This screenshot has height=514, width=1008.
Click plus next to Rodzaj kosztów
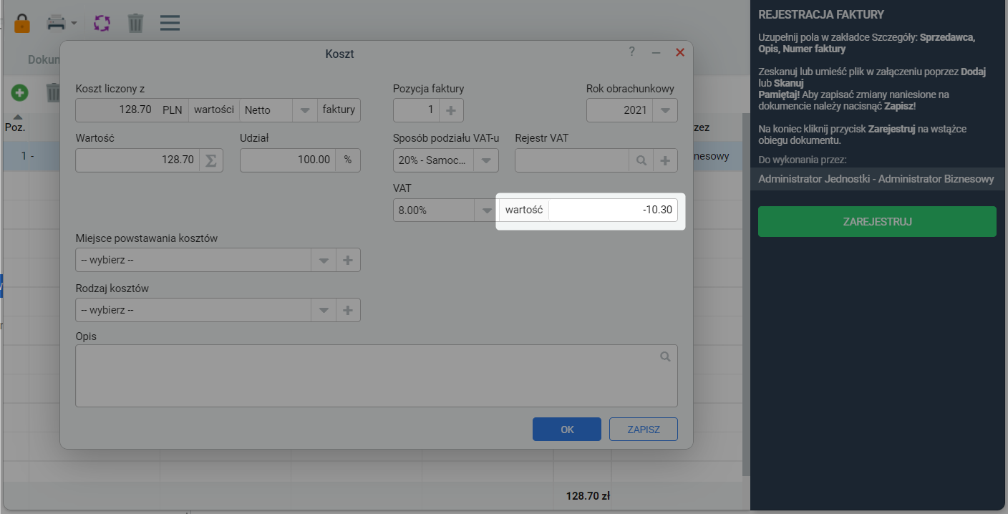point(348,310)
